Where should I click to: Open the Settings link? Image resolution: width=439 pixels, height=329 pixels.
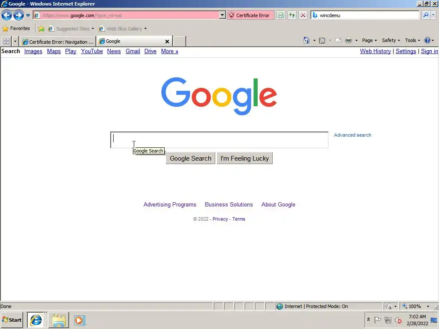406,51
